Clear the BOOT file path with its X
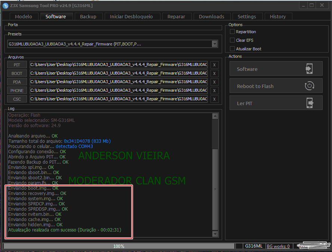The image size is (332, 252). coord(214,73)
